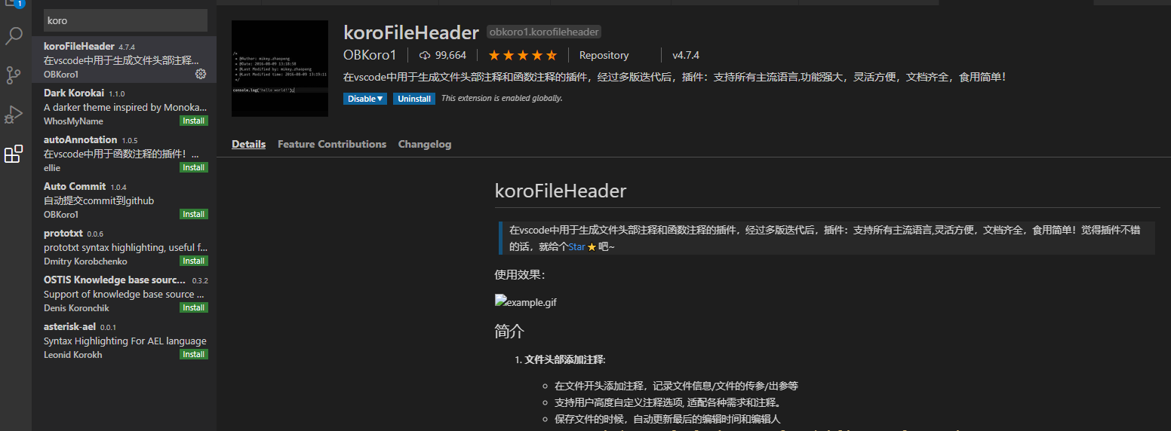This screenshot has height=431, width=1171.
Task: Select autoAnnotation in the extensions list
Action: click(x=124, y=153)
